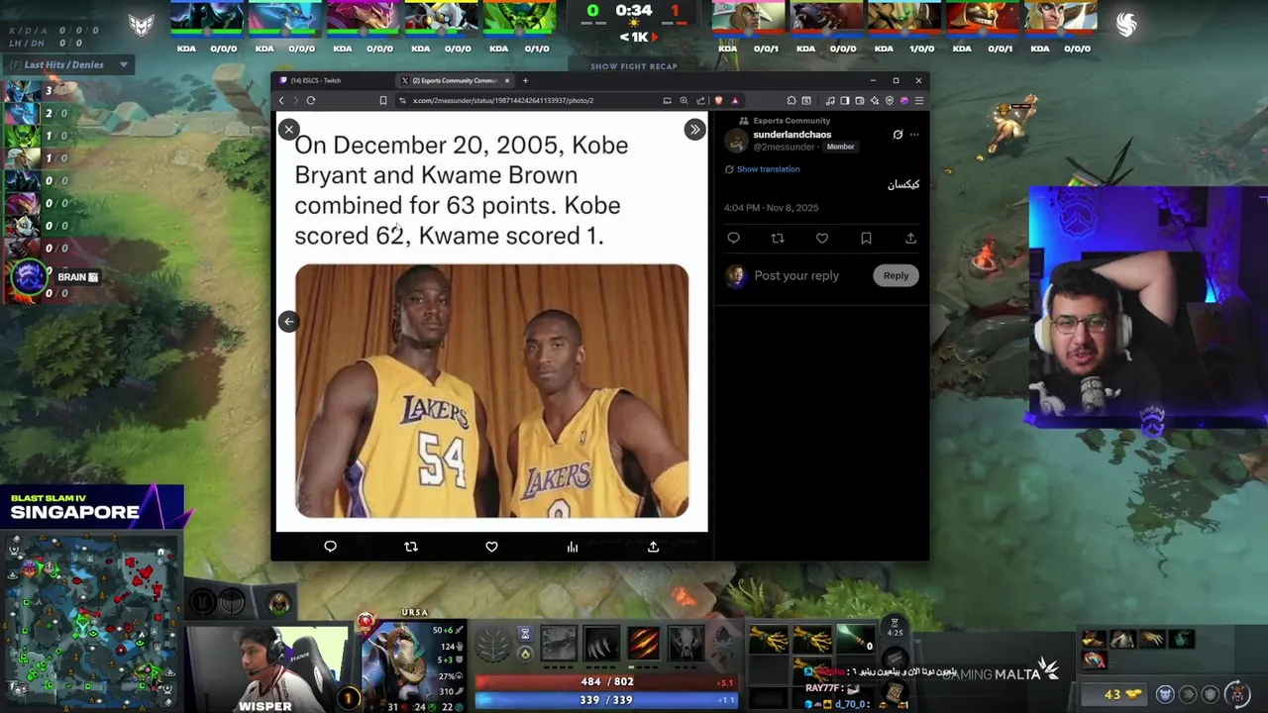Like the tweet using heart below the photo
The width and height of the screenshot is (1268, 713).
pos(491,547)
